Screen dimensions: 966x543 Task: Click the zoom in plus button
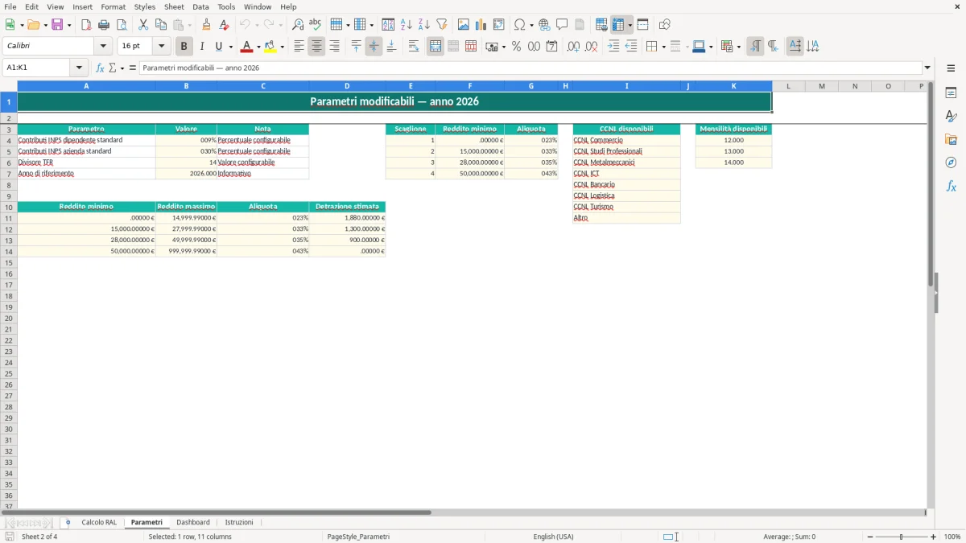[x=934, y=537]
